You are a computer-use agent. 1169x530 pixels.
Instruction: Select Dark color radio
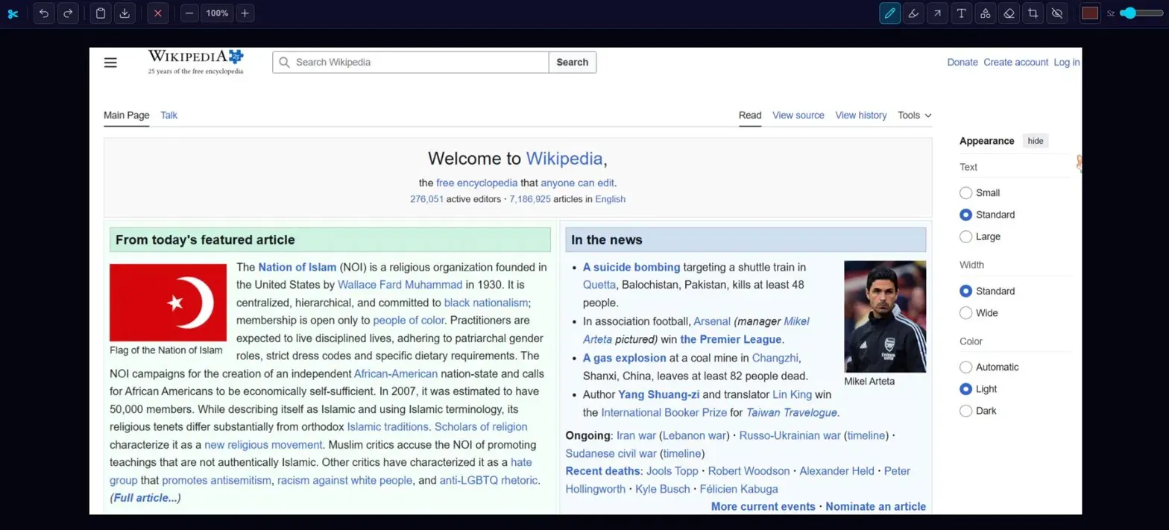(966, 411)
